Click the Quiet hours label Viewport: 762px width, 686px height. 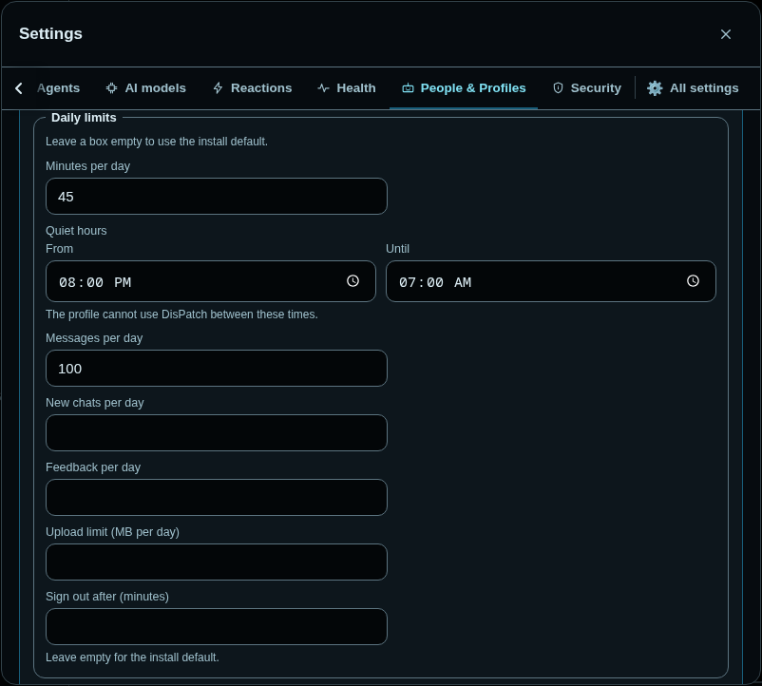[76, 231]
